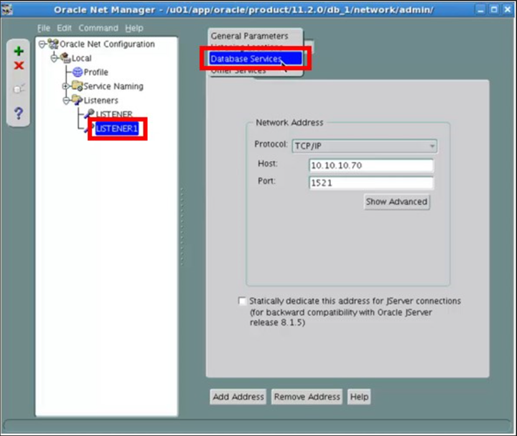Click the icon next to LISTENER
Image resolution: width=517 pixels, height=436 pixels.
tap(90, 114)
